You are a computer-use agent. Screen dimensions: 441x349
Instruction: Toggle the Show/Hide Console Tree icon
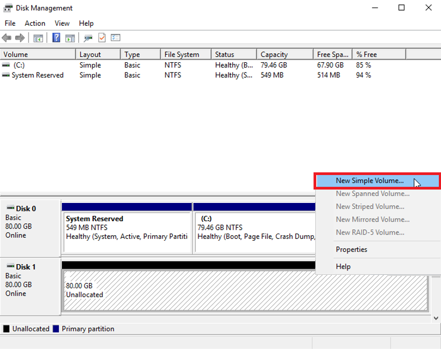38,38
